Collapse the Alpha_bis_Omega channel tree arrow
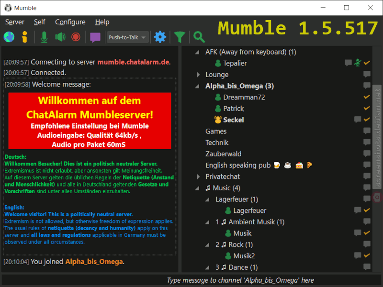 tap(197, 86)
